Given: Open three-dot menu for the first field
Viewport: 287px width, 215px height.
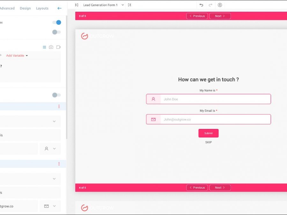Looking at the screenshot, I should tap(59, 106).
